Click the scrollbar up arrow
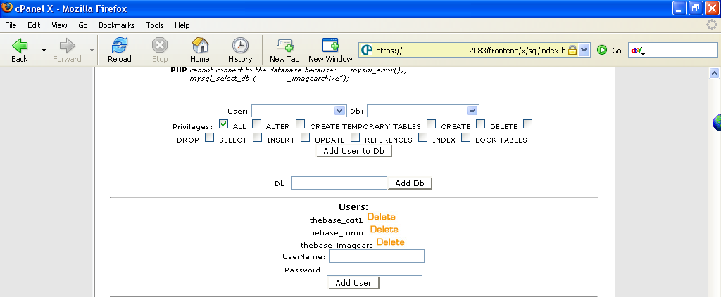This screenshot has height=297, width=721. pyautogui.click(x=714, y=73)
